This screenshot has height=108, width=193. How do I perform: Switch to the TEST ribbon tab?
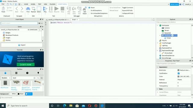click(x=40, y=4)
